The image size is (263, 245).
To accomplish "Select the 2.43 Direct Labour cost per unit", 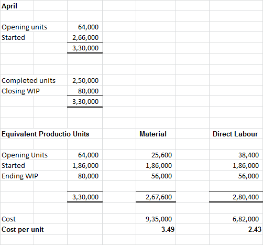I will [255, 229].
